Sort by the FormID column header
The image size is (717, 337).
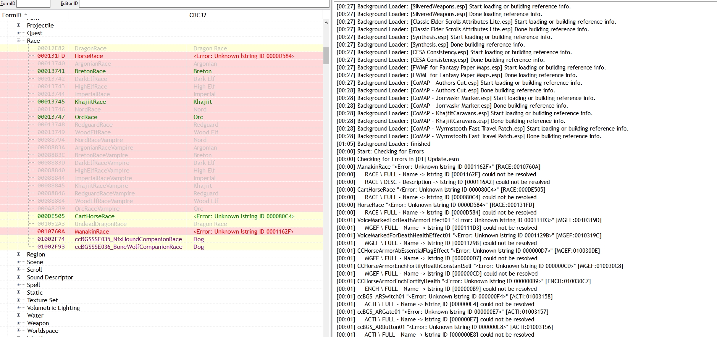click(34, 15)
